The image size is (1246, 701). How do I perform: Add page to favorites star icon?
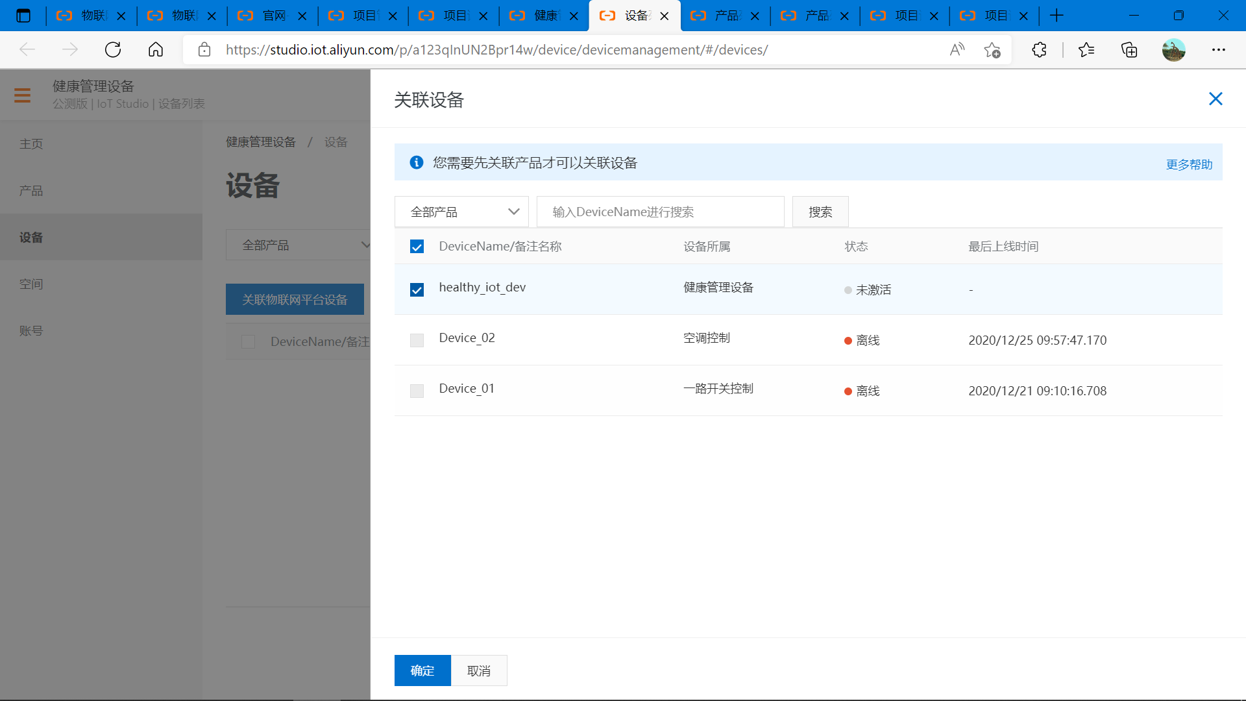992,50
